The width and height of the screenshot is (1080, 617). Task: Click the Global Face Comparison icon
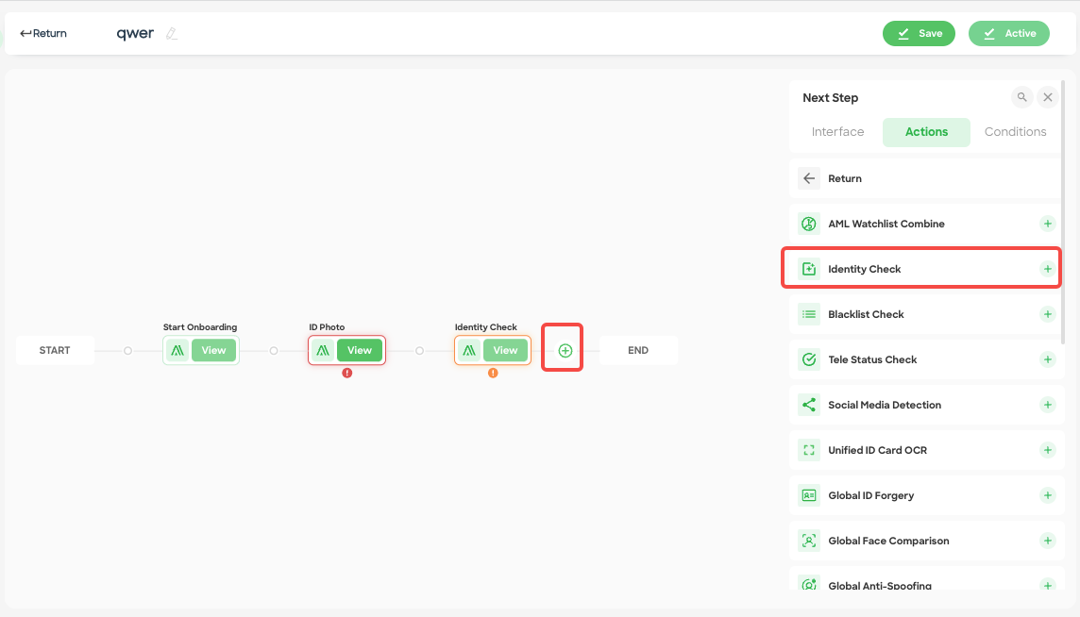[x=808, y=541]
